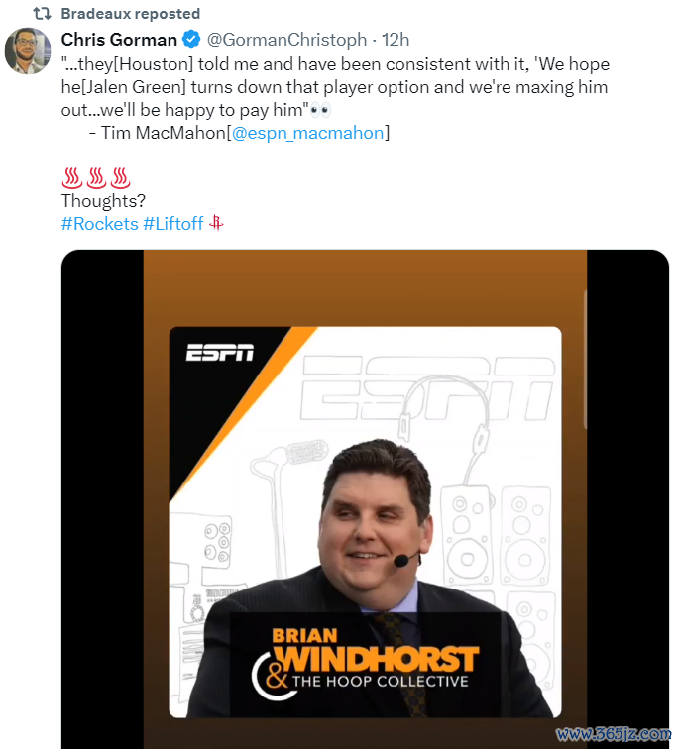Click the ESPN logo in video
The width and height of the screenshot is (679, 749).
coord(220,353)
